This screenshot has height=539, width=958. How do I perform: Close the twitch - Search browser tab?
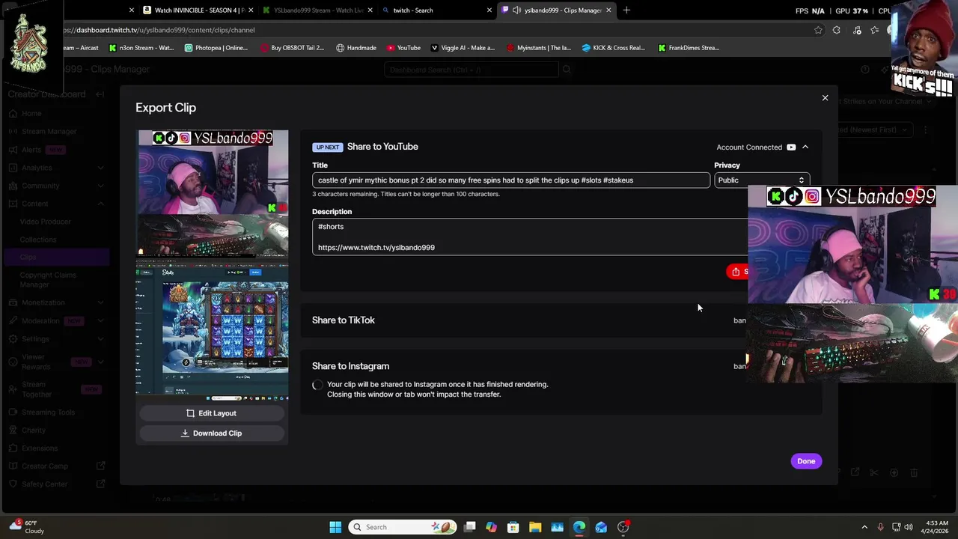pyautogui.click(x=489, y=10)
